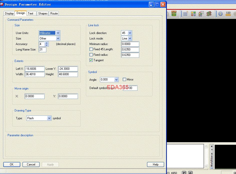Screen dimensions: 236x174
Task: Open the Lock mode dropdown
Action: coord(130,38)
